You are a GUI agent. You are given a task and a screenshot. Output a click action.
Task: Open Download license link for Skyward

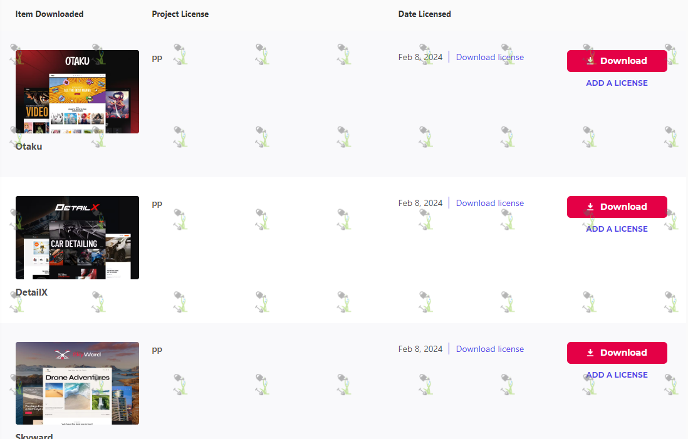(x=489, y=349)
